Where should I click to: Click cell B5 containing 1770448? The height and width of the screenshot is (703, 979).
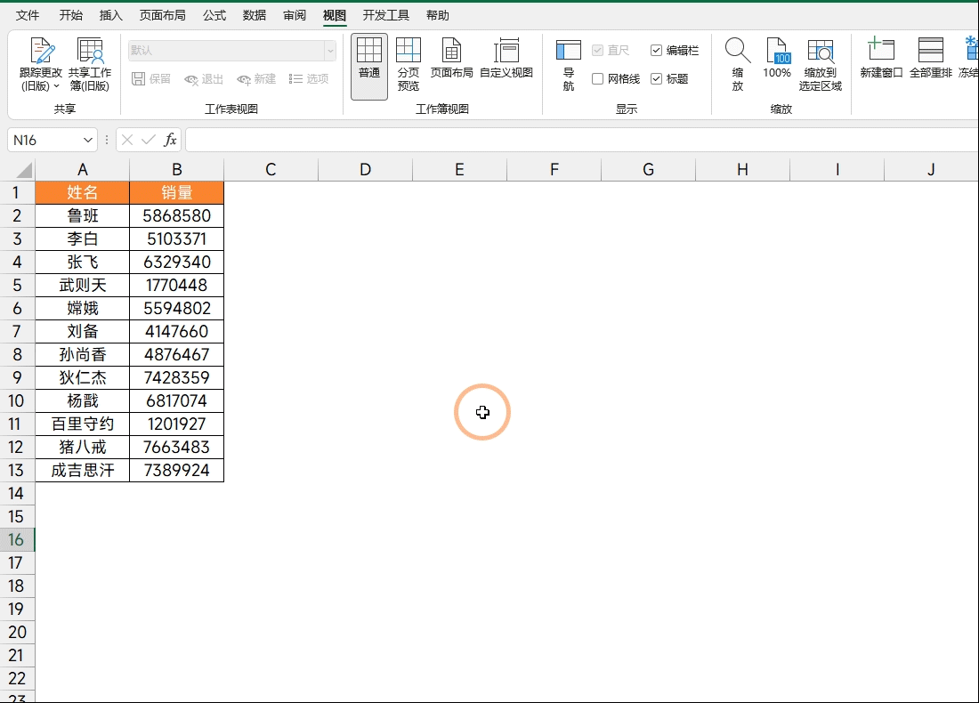pyautogui.click(x=177, y=286)
